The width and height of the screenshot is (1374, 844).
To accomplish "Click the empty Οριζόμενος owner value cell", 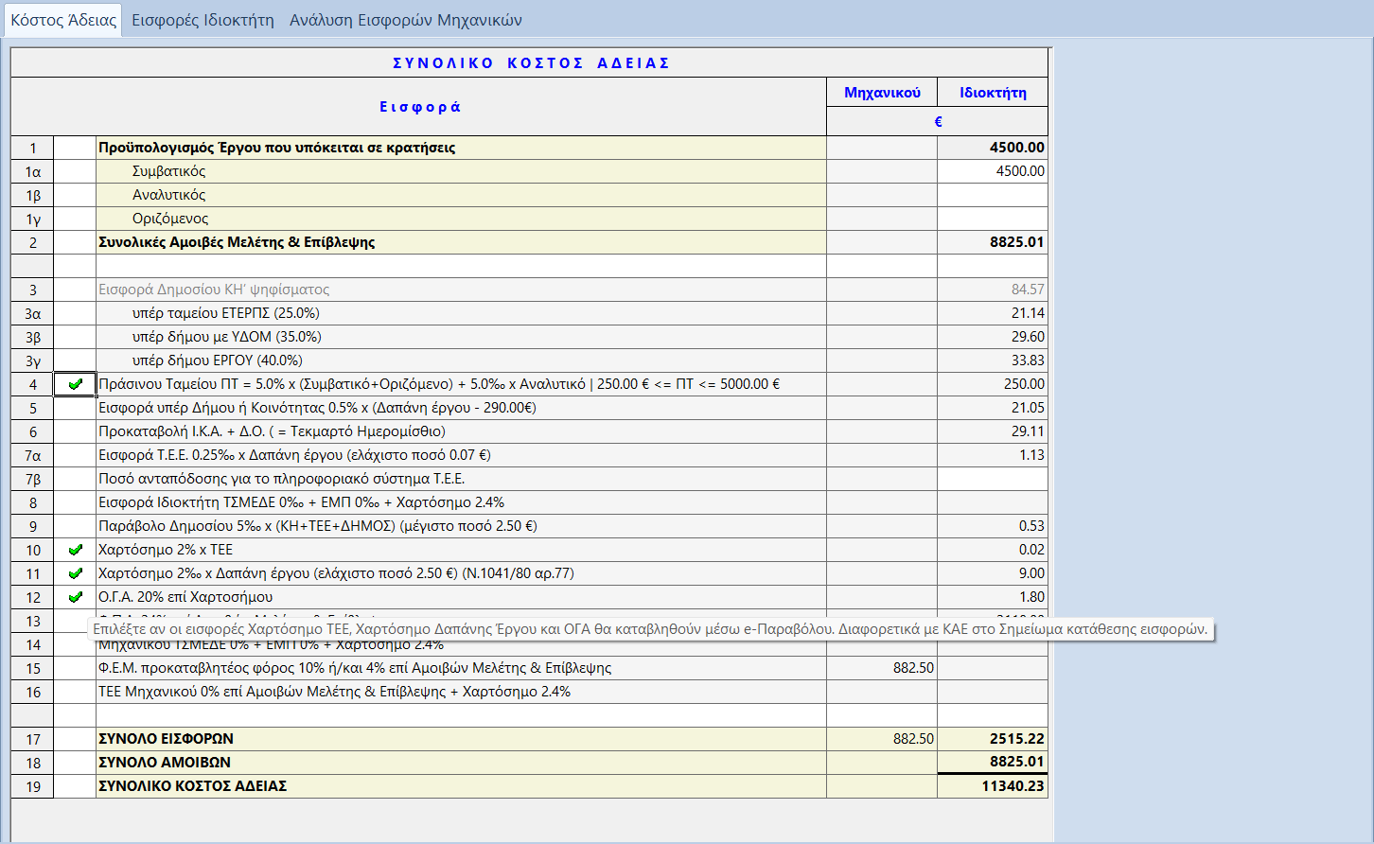I will click(x=992, y=219).
